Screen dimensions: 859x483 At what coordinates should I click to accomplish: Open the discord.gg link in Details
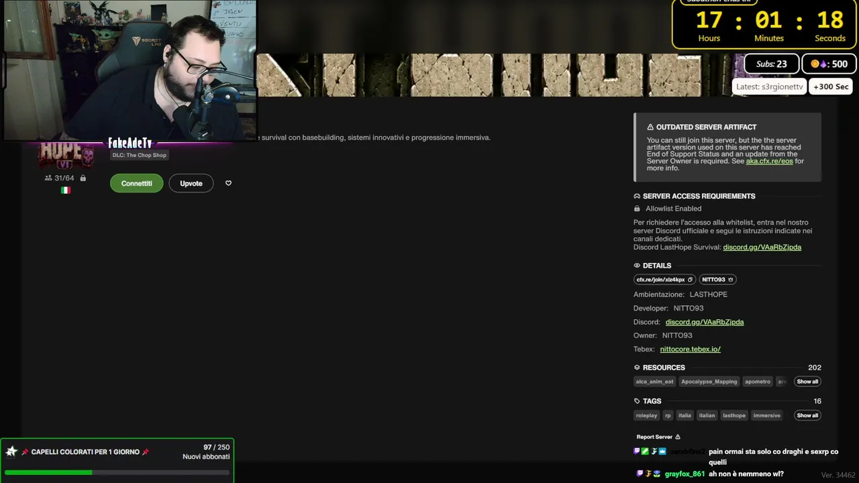tap(705, 322)
